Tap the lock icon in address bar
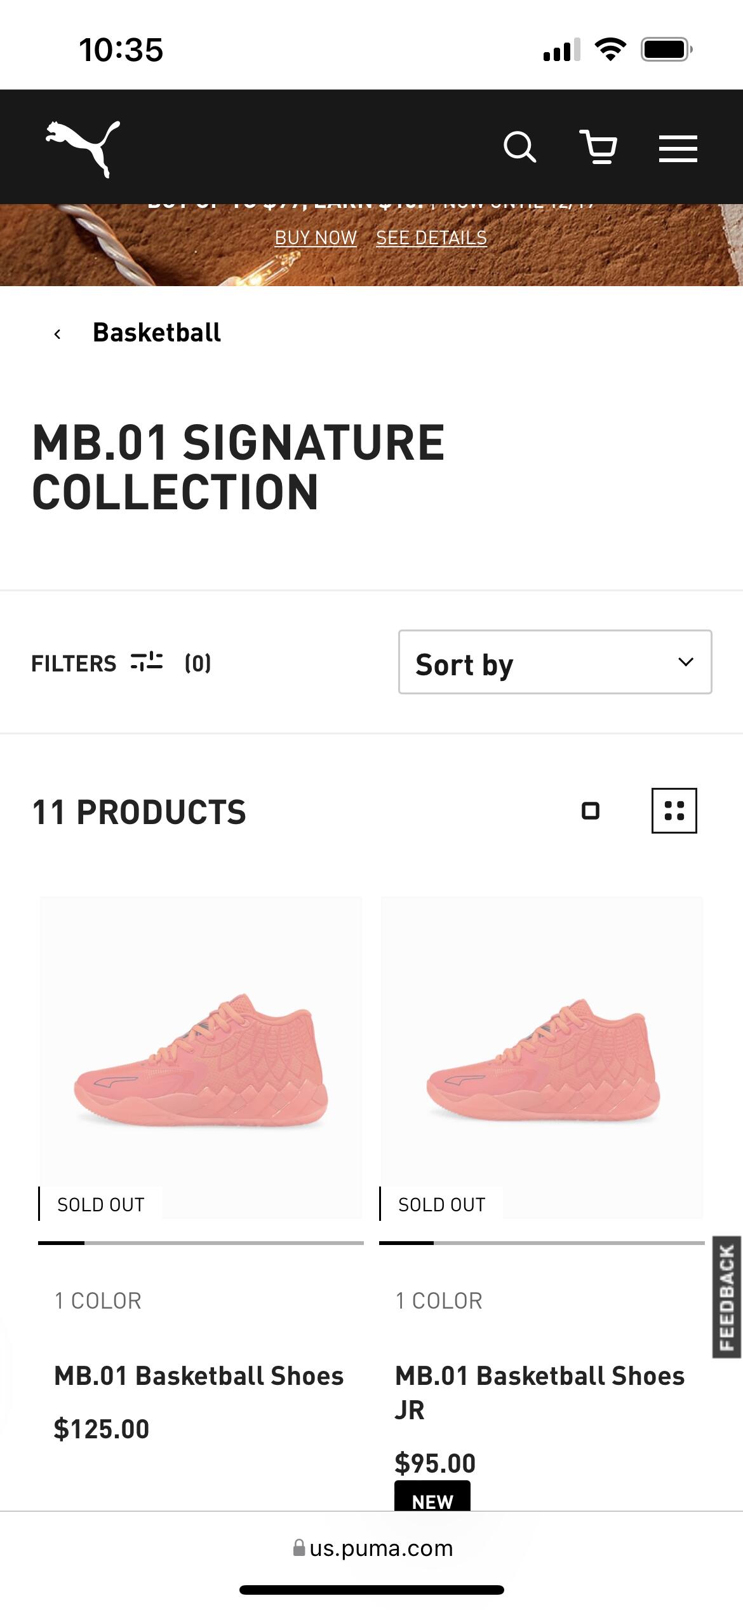Screen dimensions: 743x1610 [x=298, y=1548]
